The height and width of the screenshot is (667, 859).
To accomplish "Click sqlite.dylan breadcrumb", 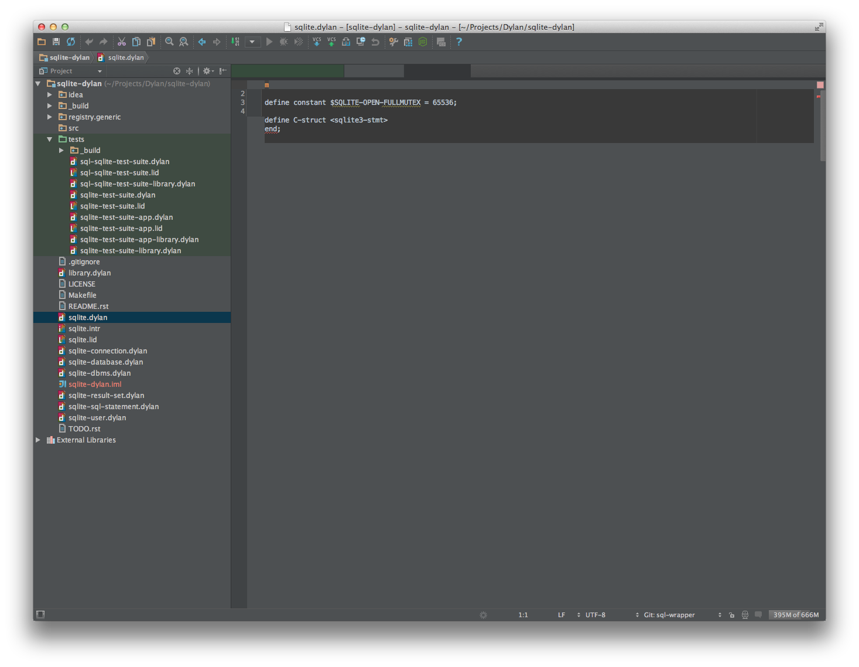I will coord(121,57).
